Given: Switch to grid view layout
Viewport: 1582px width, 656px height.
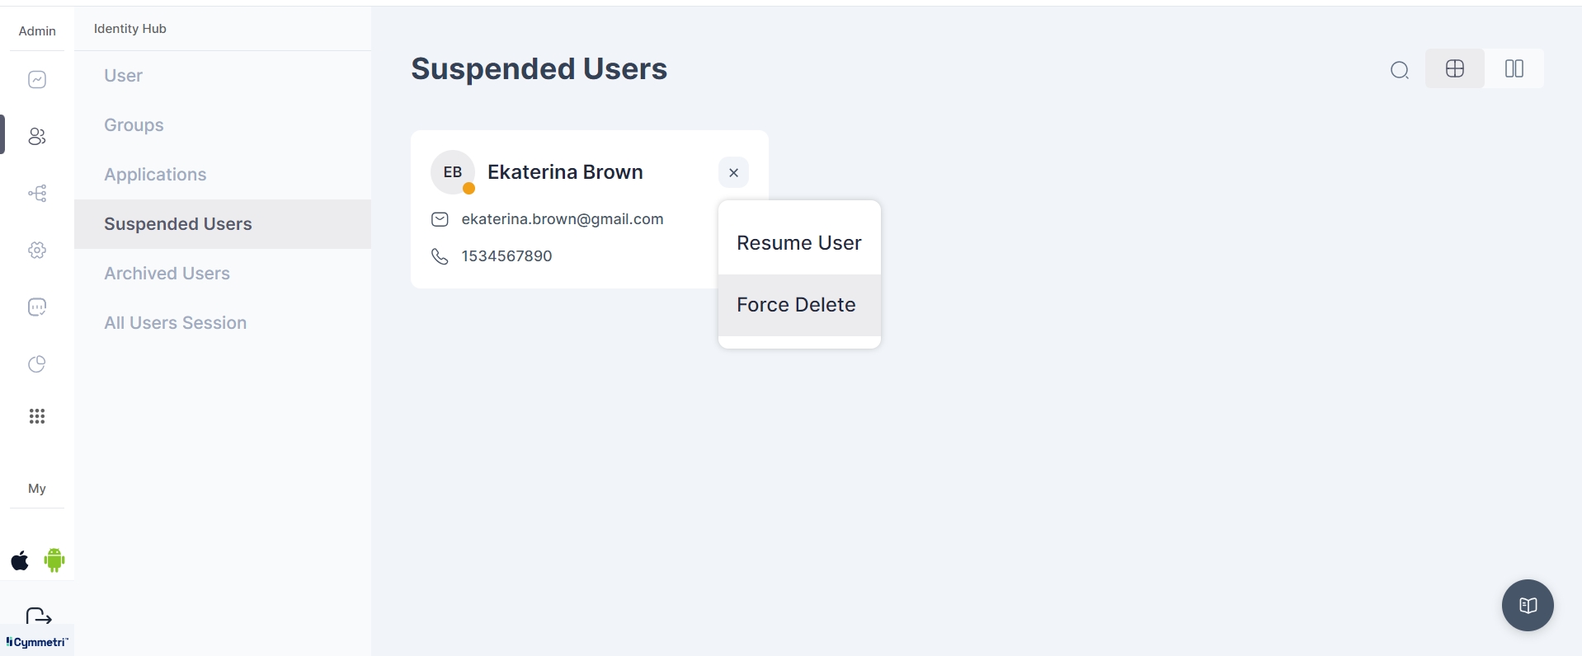Looking at the screenshot, I should [1455, 68].
